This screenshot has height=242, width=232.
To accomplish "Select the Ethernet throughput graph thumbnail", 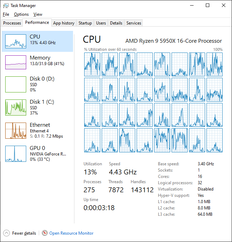I will pos(16,131).
